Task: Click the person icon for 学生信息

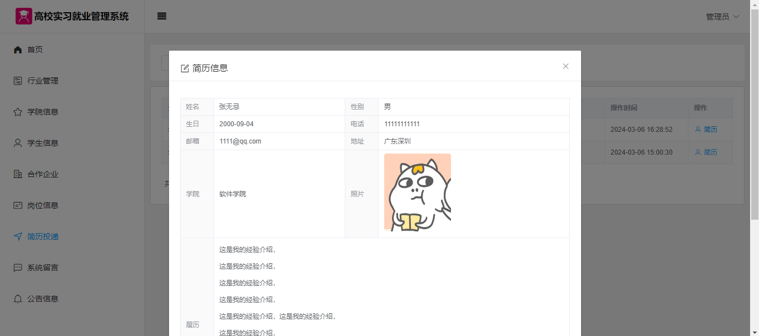Action: pos(18,143)
